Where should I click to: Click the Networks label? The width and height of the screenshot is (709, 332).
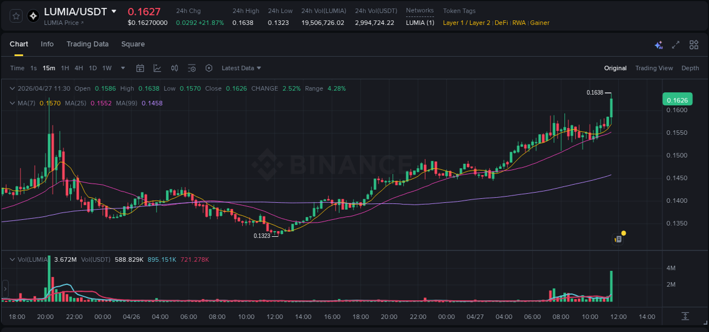[420, 11]
